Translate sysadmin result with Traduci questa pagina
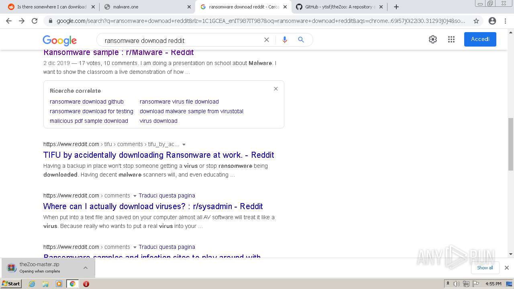 [167, 195]
